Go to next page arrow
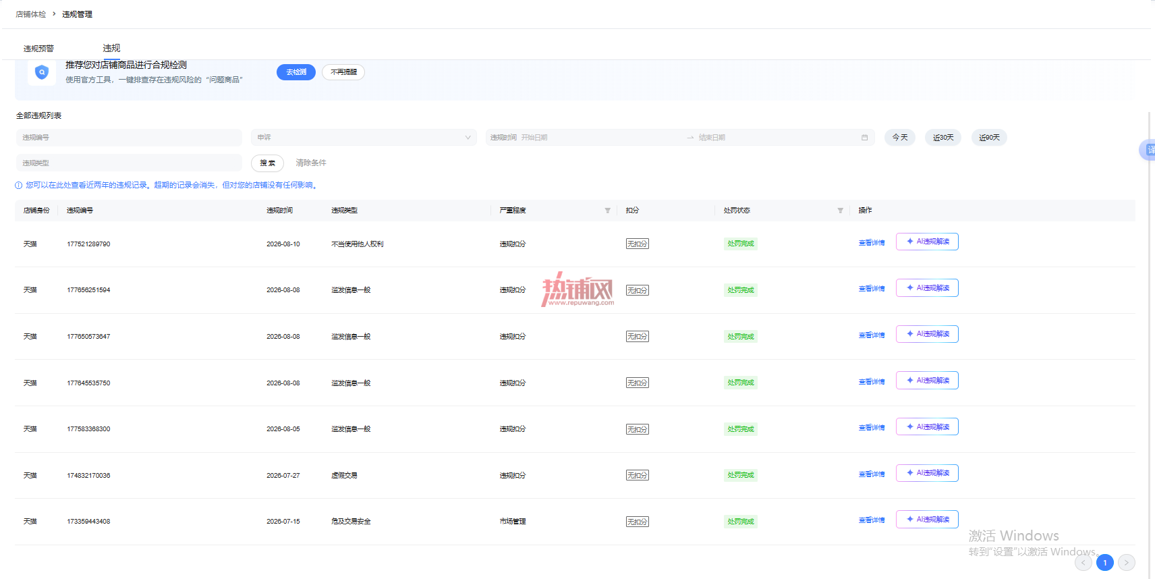 1127,563
